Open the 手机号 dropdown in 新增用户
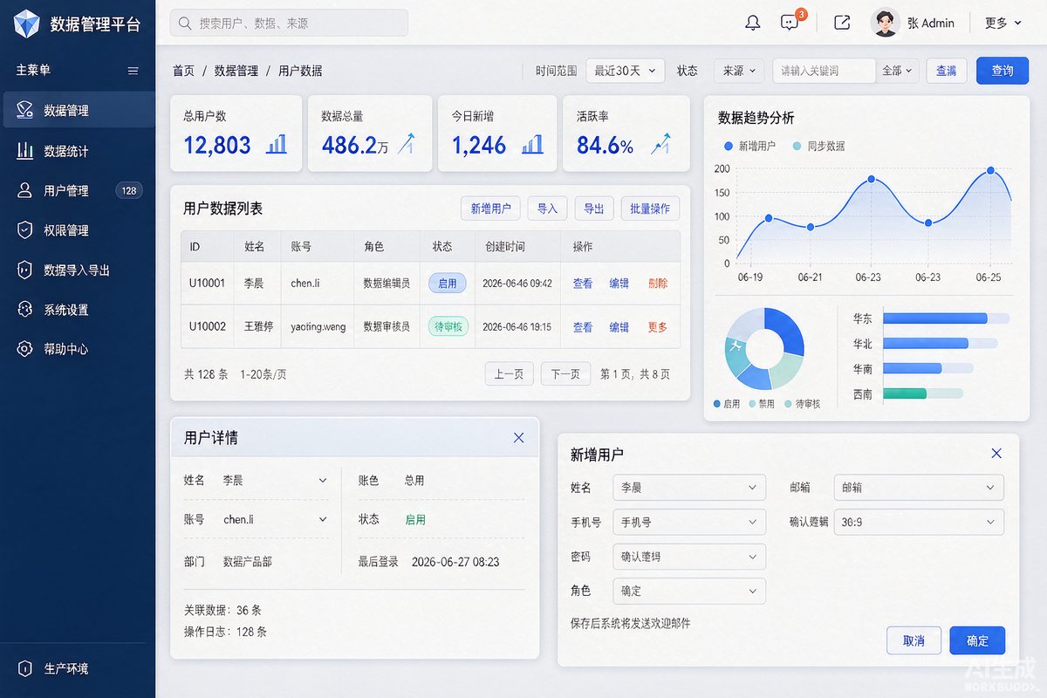Screen dimensions: 1047x698 tap(689, 522)
